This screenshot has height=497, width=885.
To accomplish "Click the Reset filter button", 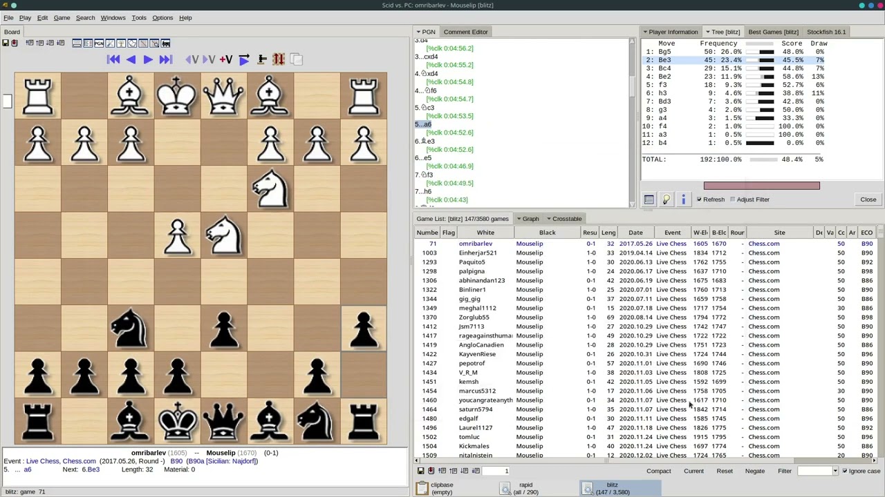I will point(725,471).
